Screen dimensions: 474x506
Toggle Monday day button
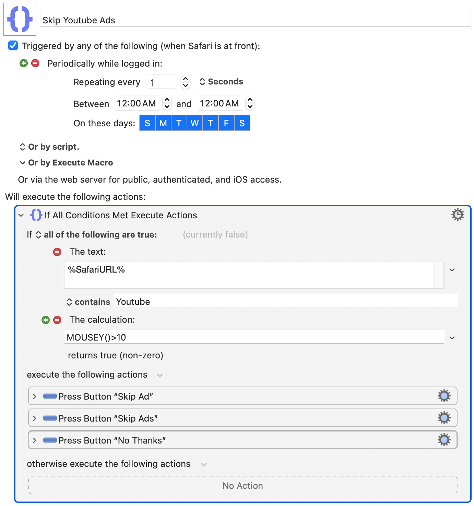point(163,123)
